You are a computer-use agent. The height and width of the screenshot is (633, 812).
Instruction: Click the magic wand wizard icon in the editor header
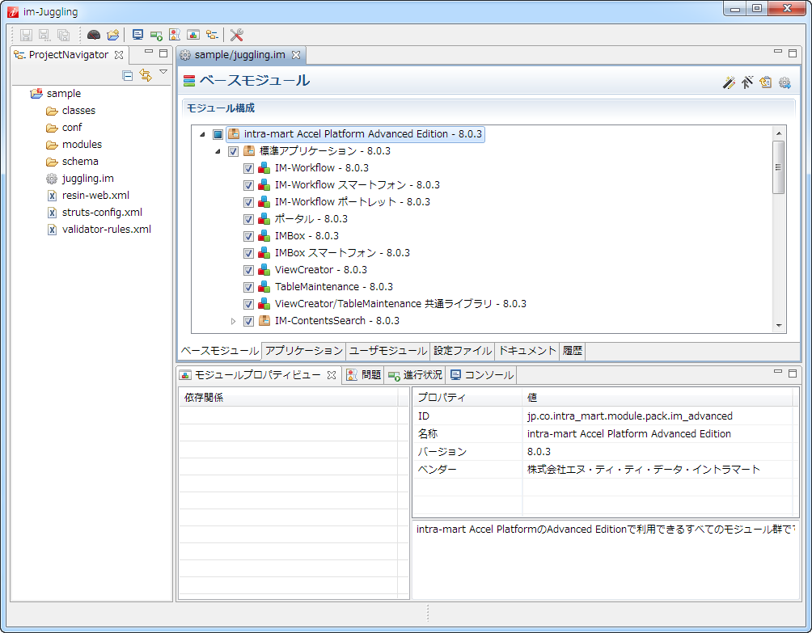pyautogui.click(x=730, y=82)
